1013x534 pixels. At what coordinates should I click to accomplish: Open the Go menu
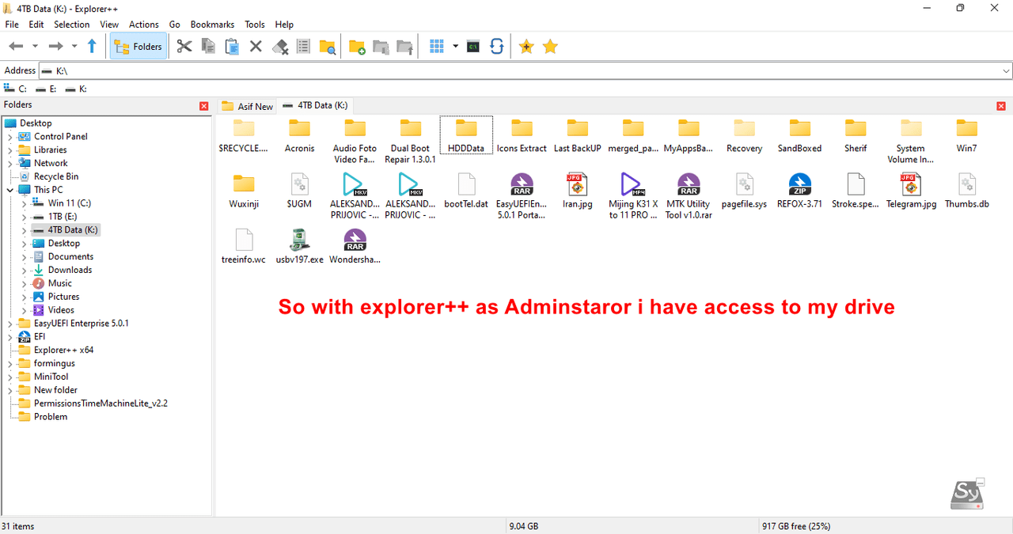click(175, 25)
